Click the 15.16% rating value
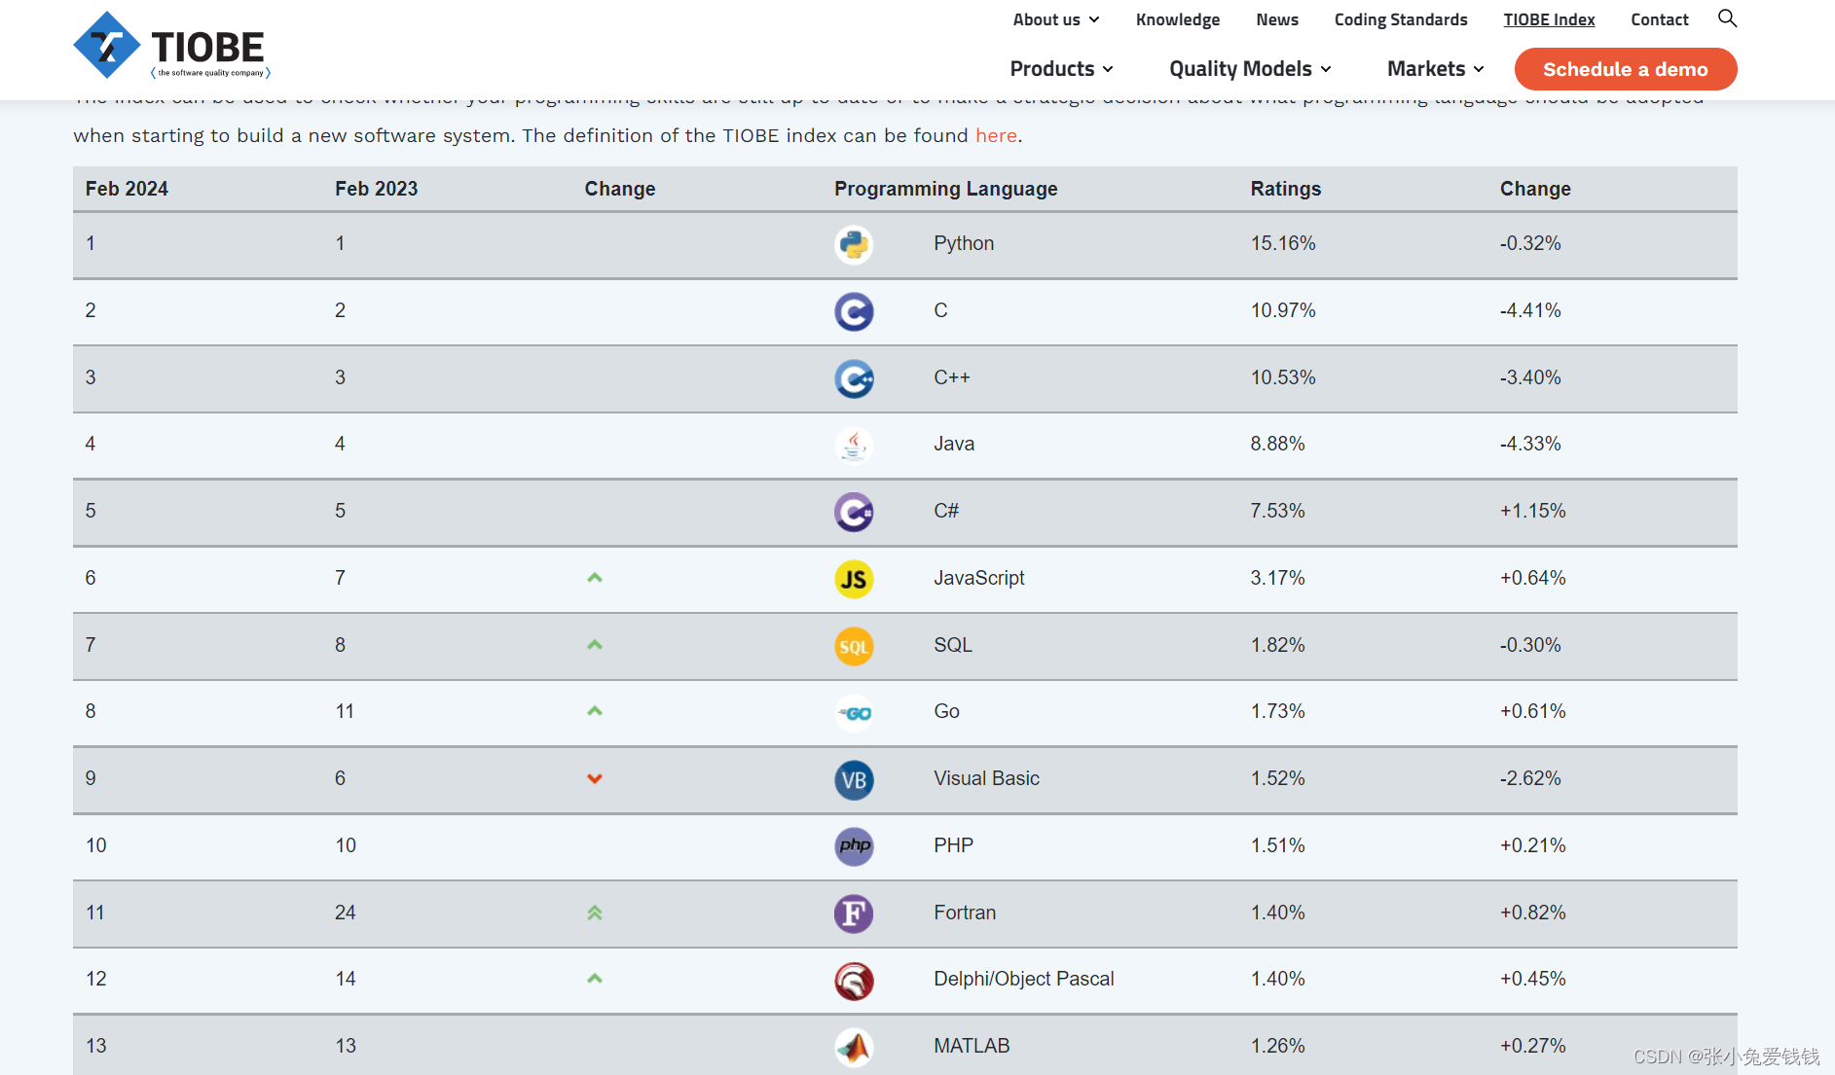Viewport: 1835px width, 1075px height. 1283,243
